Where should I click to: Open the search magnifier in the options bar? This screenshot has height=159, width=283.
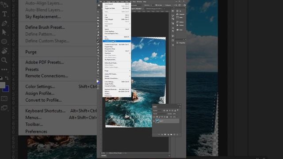(176, 5)
